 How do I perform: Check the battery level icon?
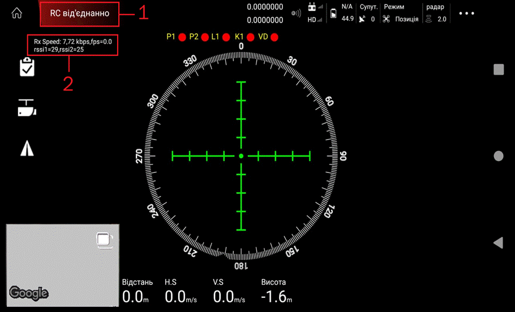coord(333,14)
